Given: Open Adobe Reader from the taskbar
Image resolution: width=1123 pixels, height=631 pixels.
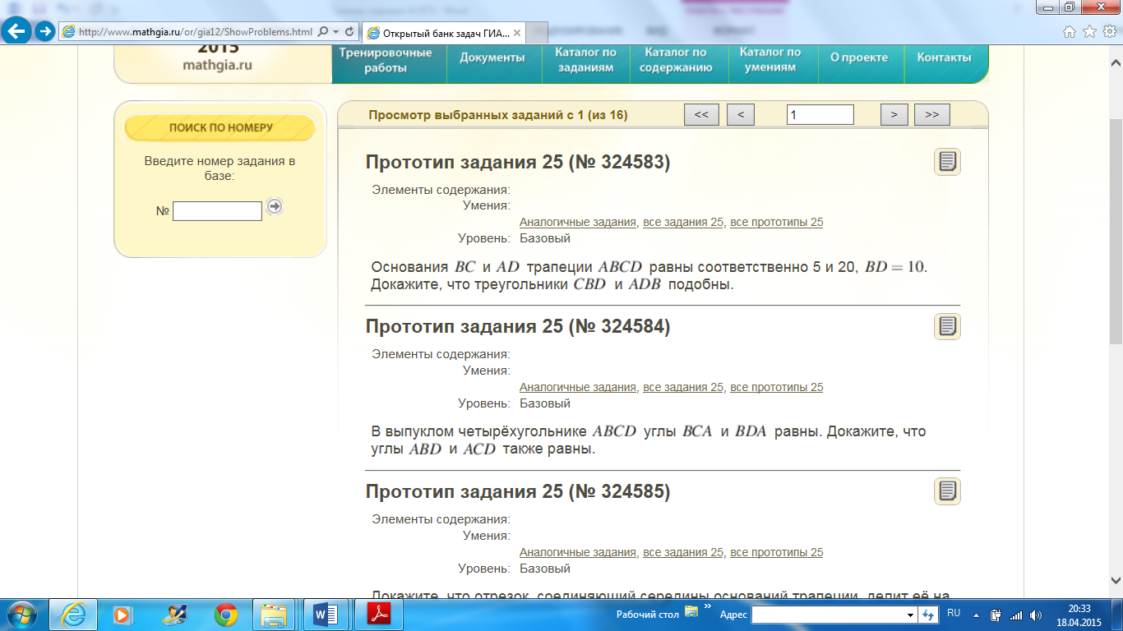Looking at the screenshot, I should tap(378, 614).
